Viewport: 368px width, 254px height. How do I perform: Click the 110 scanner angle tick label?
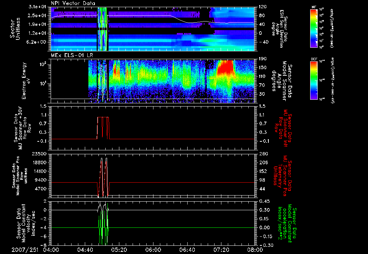(x=263, y=76)
